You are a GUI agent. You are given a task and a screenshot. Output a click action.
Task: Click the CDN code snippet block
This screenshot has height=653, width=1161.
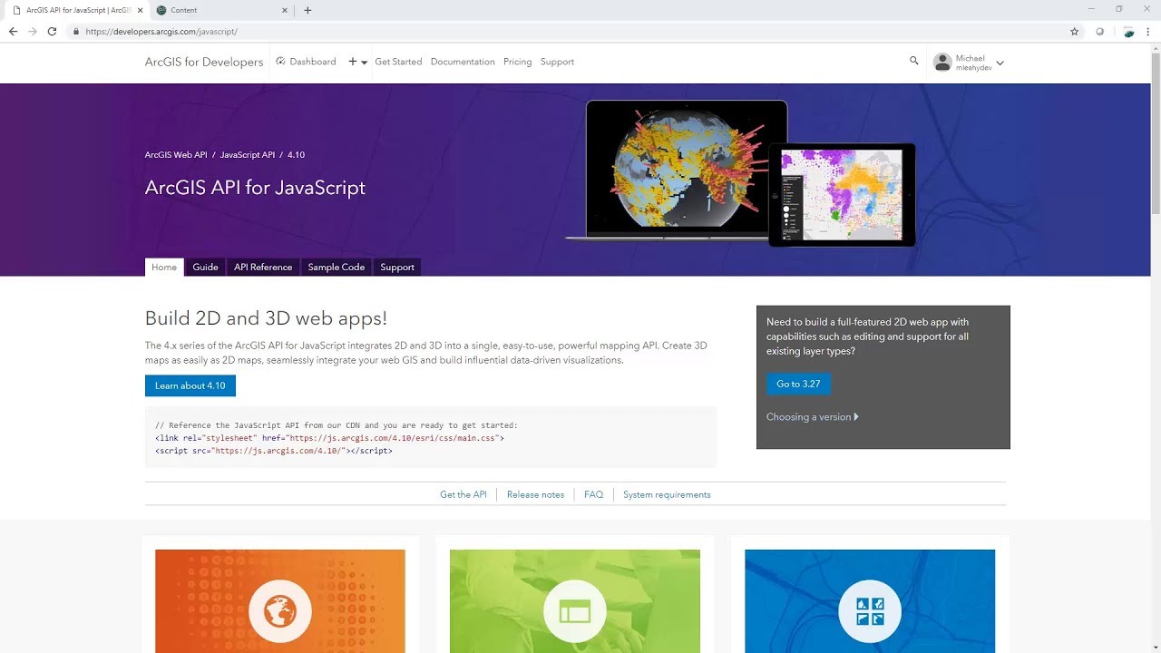[x=431, y=437]
